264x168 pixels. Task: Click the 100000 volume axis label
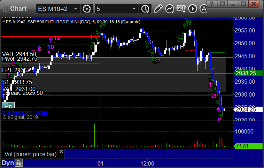tap(244, 131)
